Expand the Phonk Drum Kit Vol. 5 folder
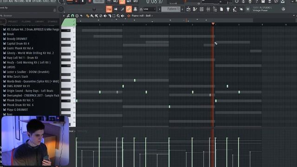The image size is (297, 167). click(18, 100)
